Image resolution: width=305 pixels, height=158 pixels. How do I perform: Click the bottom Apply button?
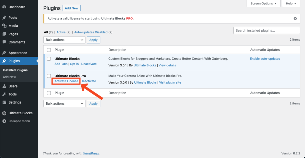(93, 103)
